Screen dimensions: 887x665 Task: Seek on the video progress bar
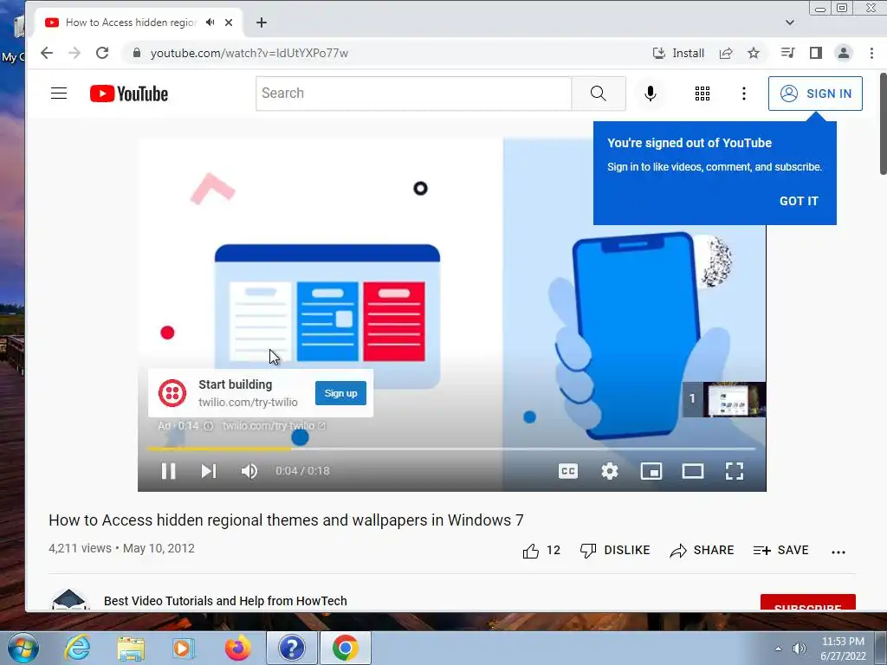(451, 449)
